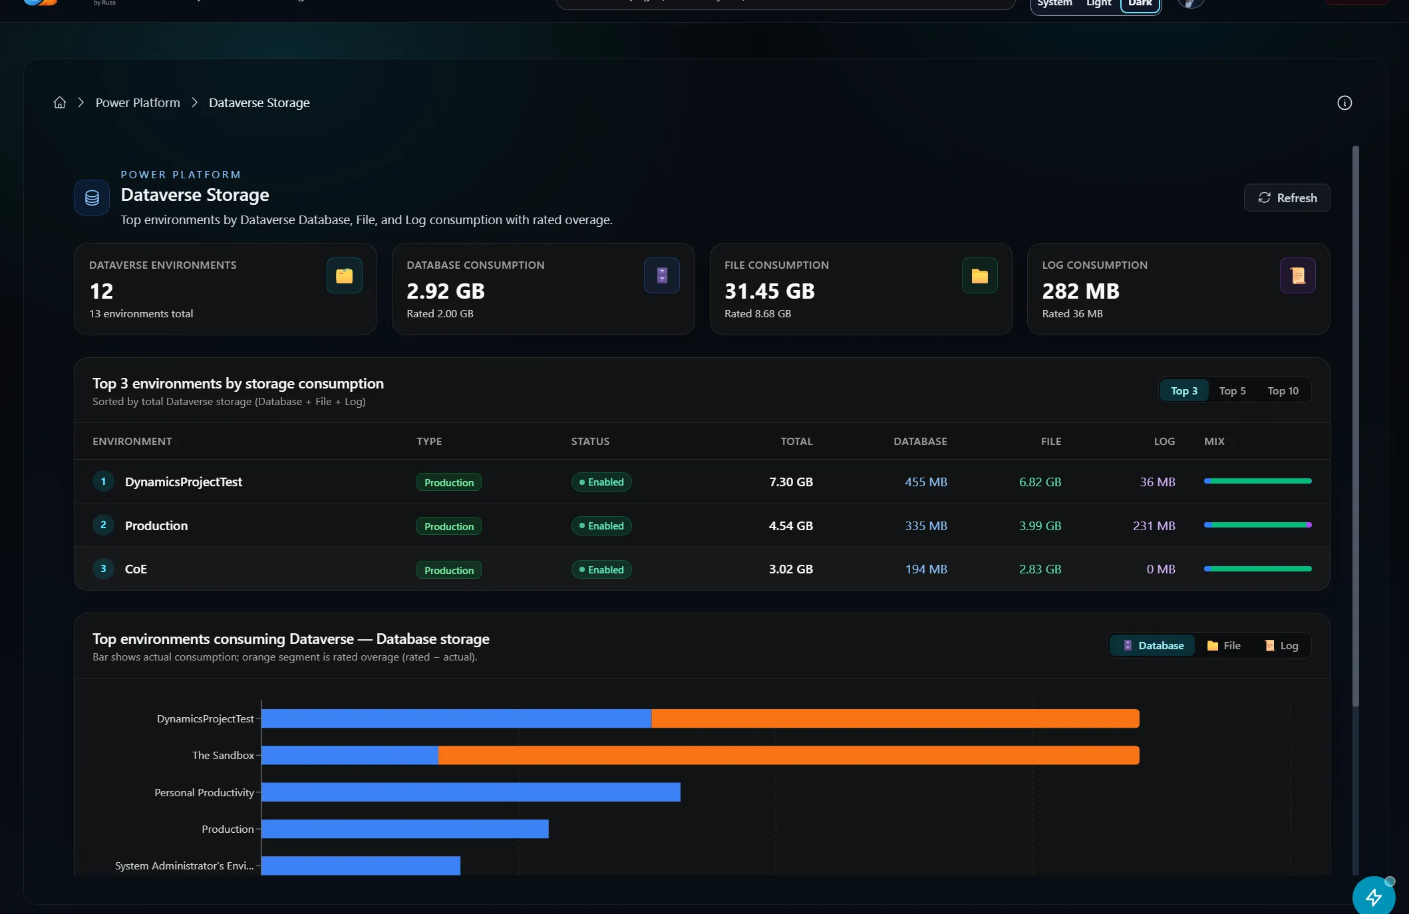Click the File Consumption folder icon
Viewport: 1409px width, 914px height.
980,275
